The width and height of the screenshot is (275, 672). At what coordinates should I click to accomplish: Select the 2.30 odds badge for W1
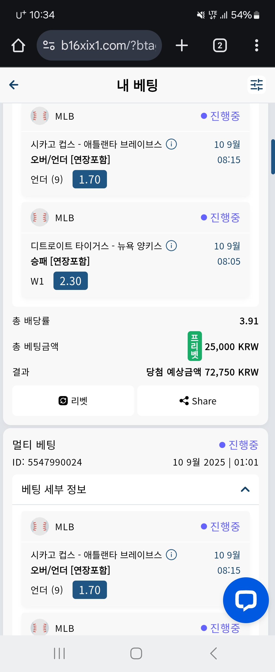point(71,281)
